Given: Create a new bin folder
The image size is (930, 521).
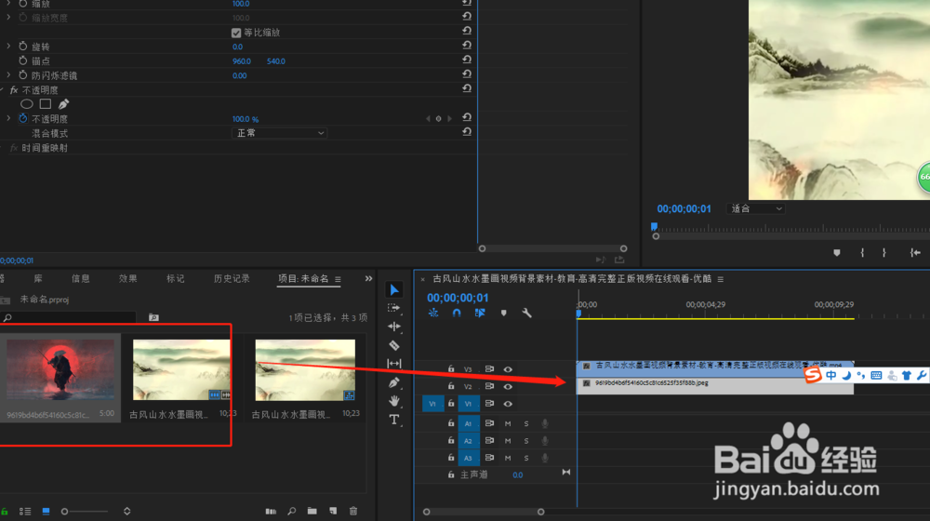Looking at the screenshot, I should coord(312,511).
